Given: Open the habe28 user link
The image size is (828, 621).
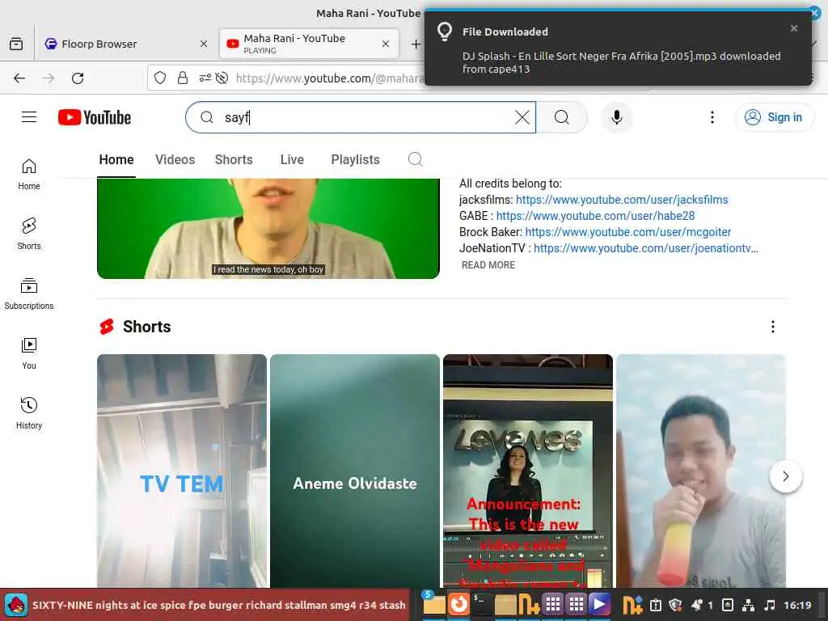Looking at the screenshot, I should 595,216.
